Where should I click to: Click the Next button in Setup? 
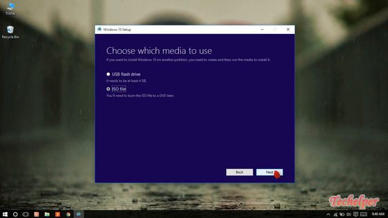pos(269,172)
